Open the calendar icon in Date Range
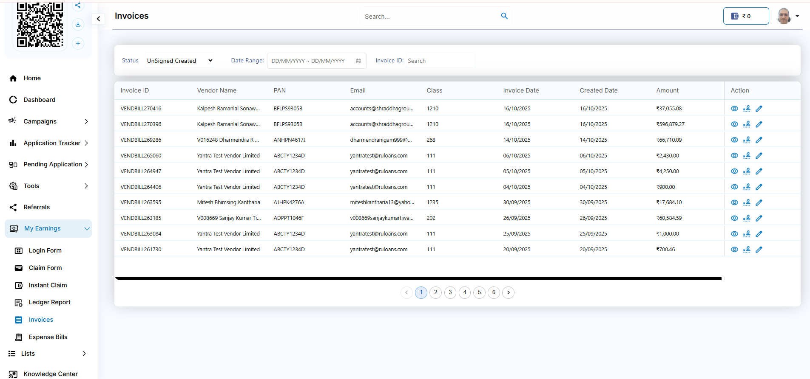 point(358,61)
